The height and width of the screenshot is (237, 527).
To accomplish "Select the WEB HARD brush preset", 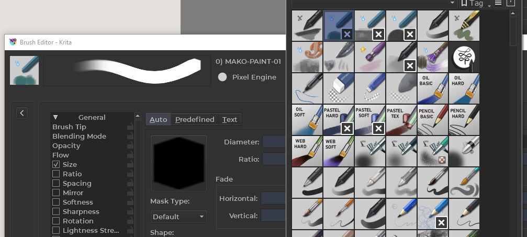I will [x=307, y=151].
